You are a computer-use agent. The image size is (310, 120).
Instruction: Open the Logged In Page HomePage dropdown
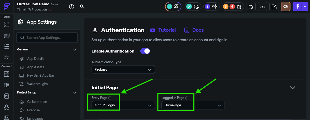(x=193, y=105)
